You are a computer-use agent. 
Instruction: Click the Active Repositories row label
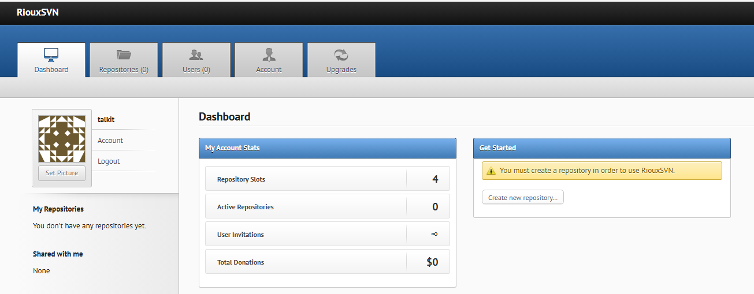click(246, 207)
